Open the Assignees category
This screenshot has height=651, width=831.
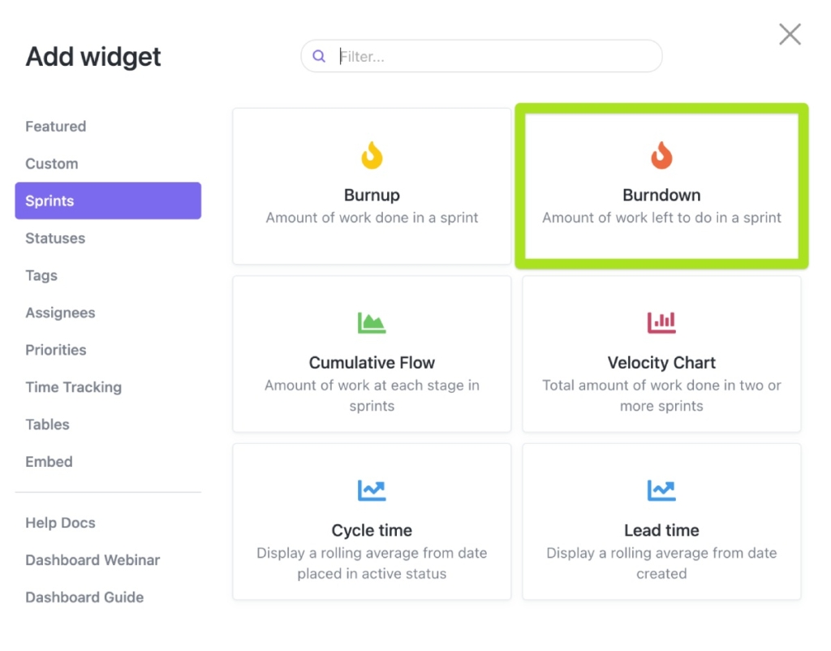[x=61, y=313]
